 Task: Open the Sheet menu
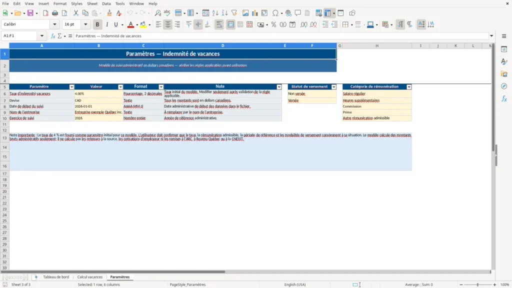[92, 3]
